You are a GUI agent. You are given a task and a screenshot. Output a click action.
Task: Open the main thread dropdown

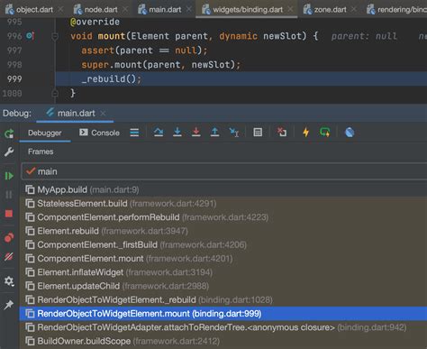click(x=224, y=171)
